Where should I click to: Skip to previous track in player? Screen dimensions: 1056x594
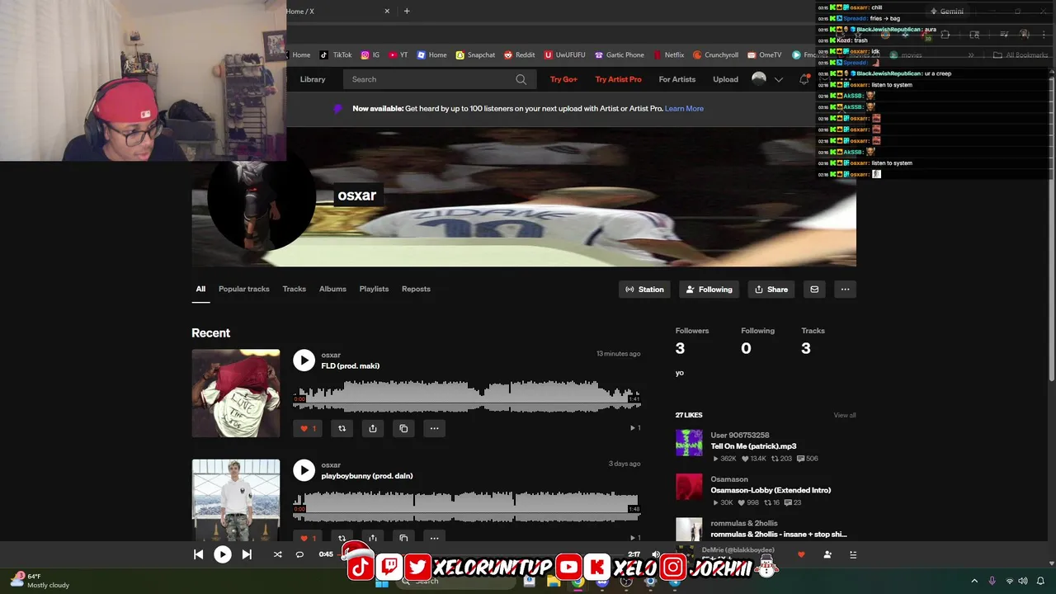click(199, 554)
